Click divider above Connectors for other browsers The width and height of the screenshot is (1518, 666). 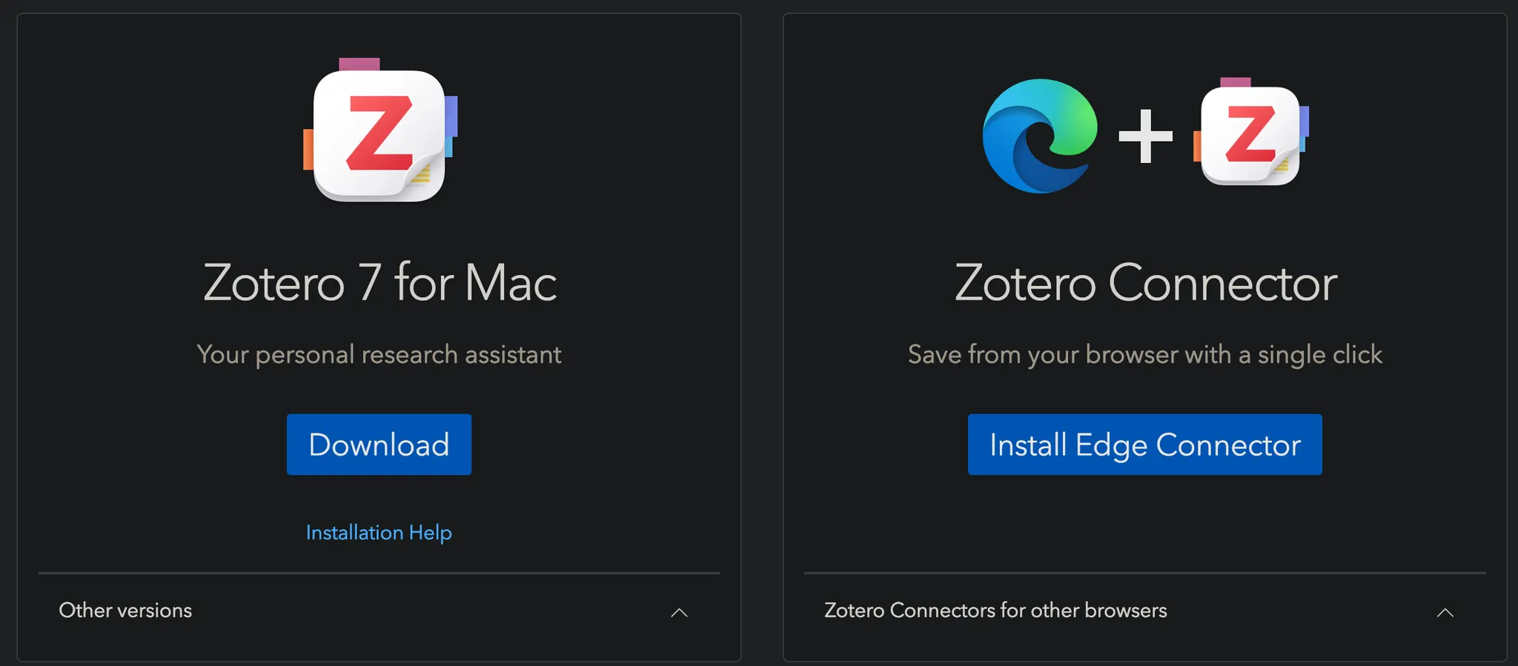1145,573
